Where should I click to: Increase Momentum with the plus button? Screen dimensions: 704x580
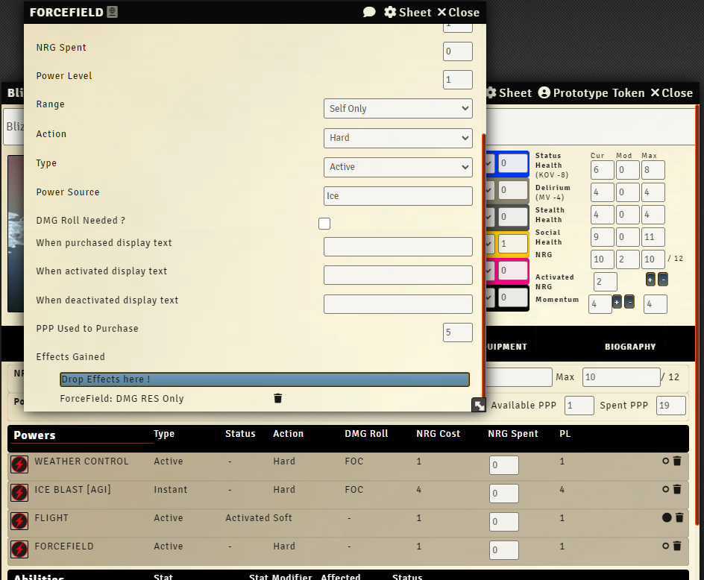tap(617, 302)
